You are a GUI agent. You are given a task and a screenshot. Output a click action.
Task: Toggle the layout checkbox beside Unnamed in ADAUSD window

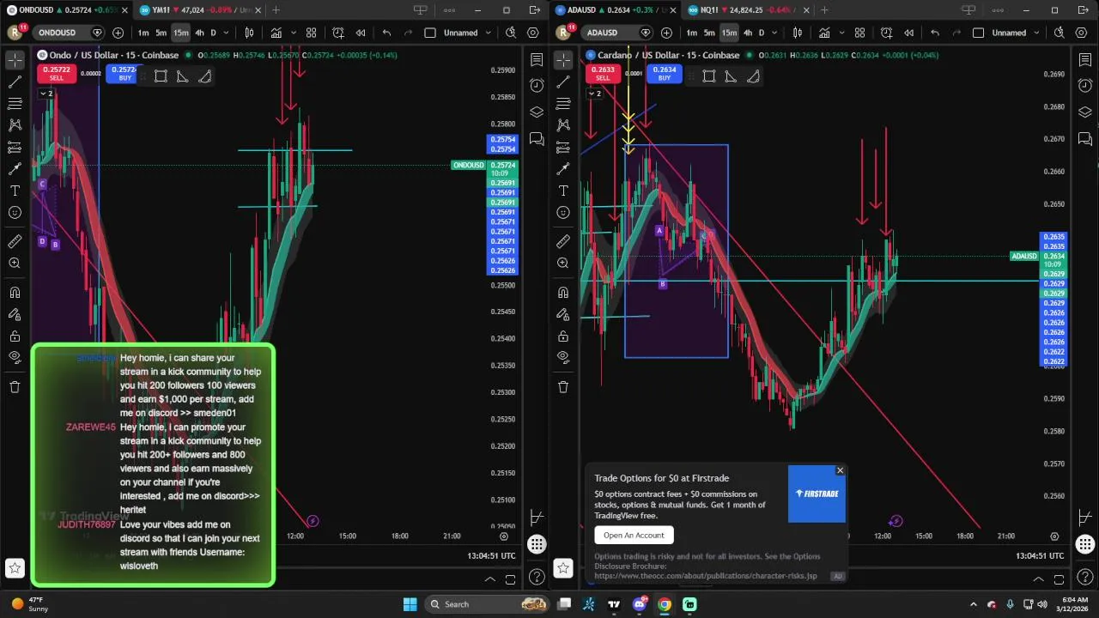[x=978, y=33]
